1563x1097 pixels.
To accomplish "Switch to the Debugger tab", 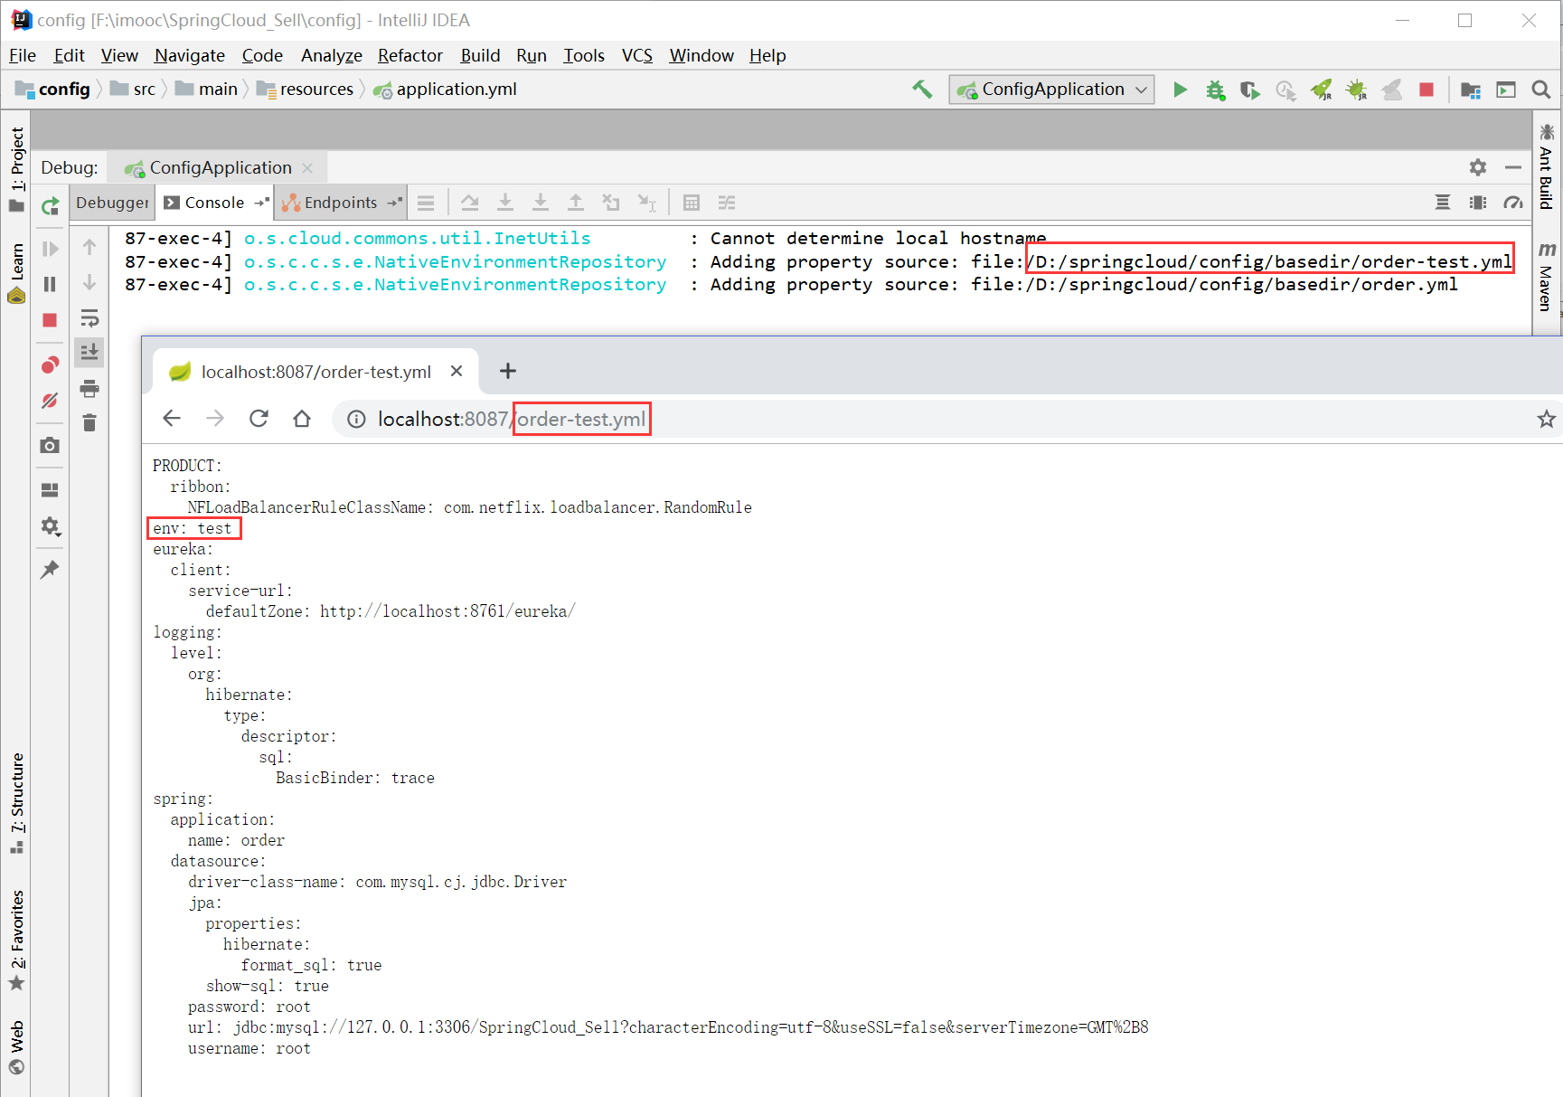I will coord(112,203).
